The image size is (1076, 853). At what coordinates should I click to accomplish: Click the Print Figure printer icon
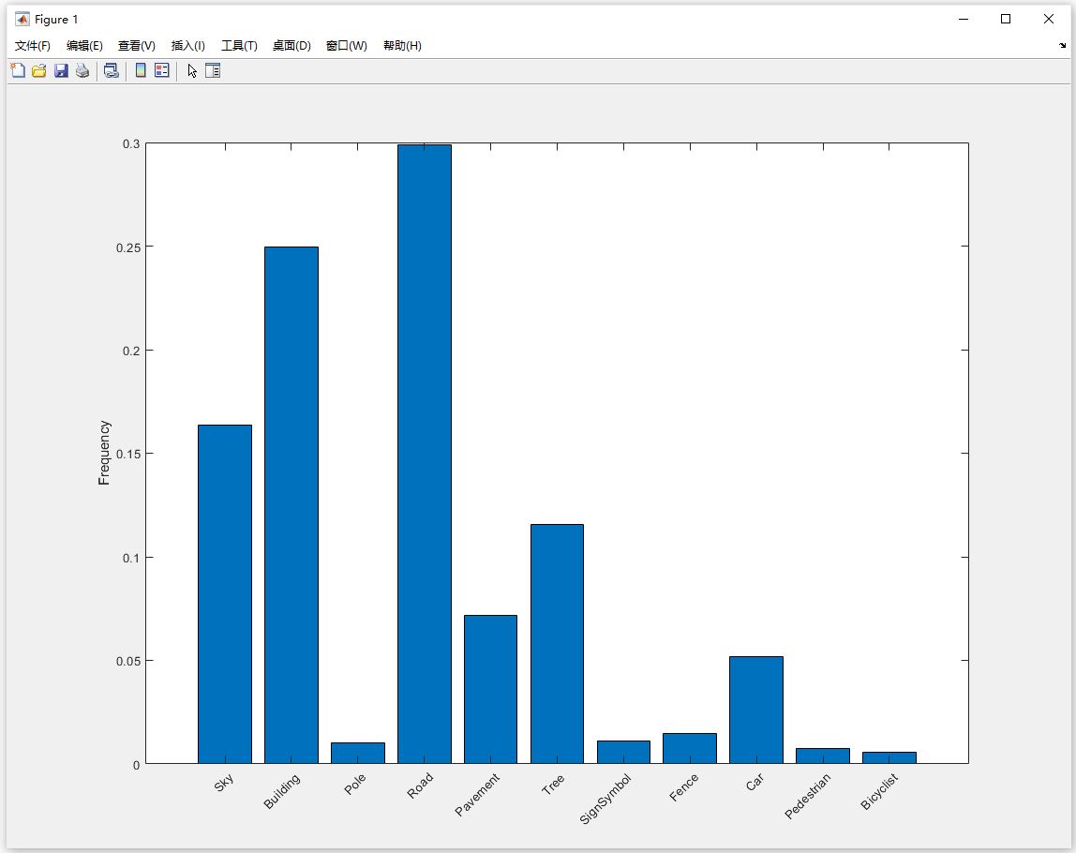click(x=82, y=70)
